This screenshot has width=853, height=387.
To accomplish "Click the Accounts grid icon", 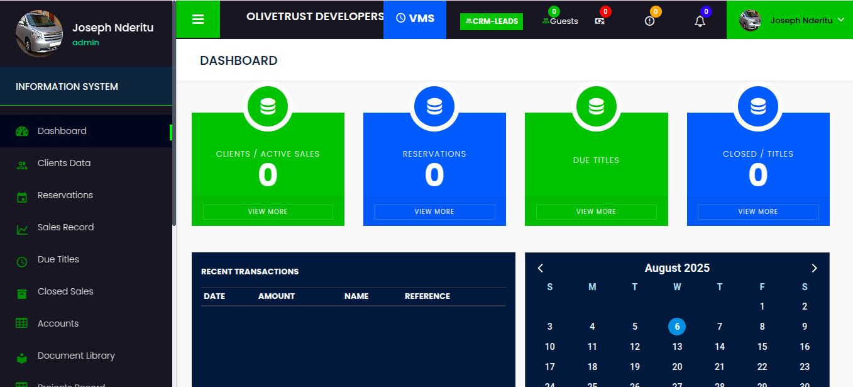I will 21,323.
